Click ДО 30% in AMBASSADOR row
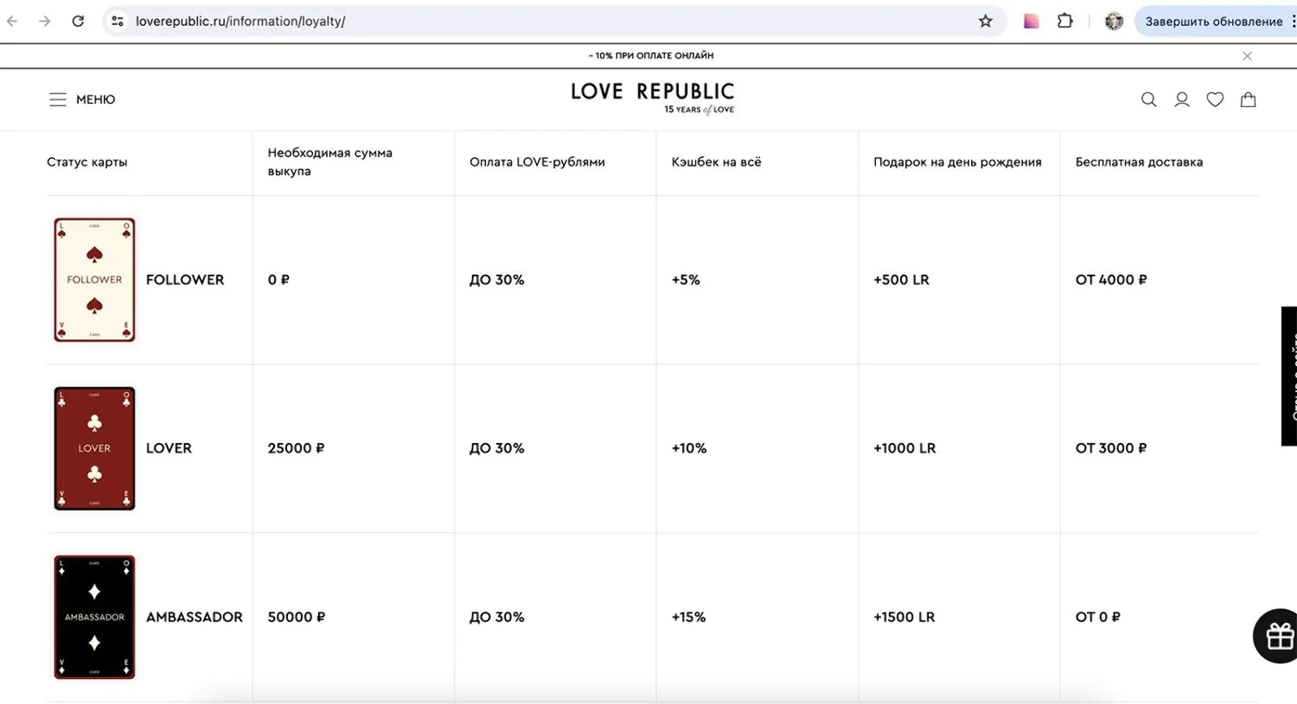1297x704 pixels. (496, 617)
